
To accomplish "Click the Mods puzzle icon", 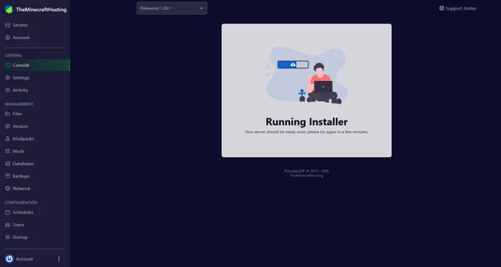I will click(x=7, y=152).
